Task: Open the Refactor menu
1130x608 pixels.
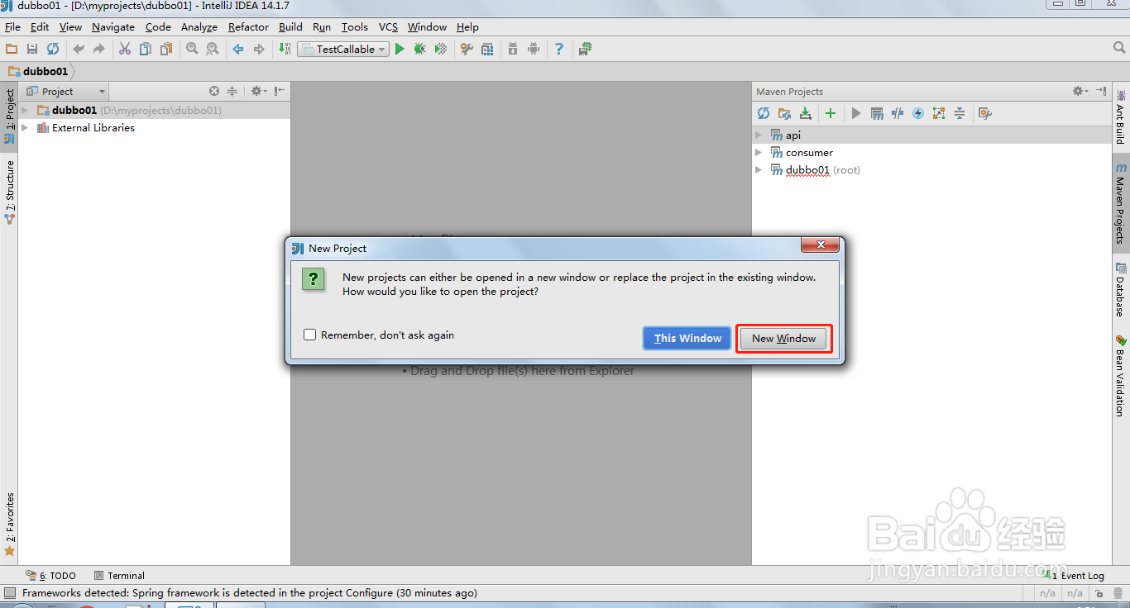Action: (x=248, y=27)
